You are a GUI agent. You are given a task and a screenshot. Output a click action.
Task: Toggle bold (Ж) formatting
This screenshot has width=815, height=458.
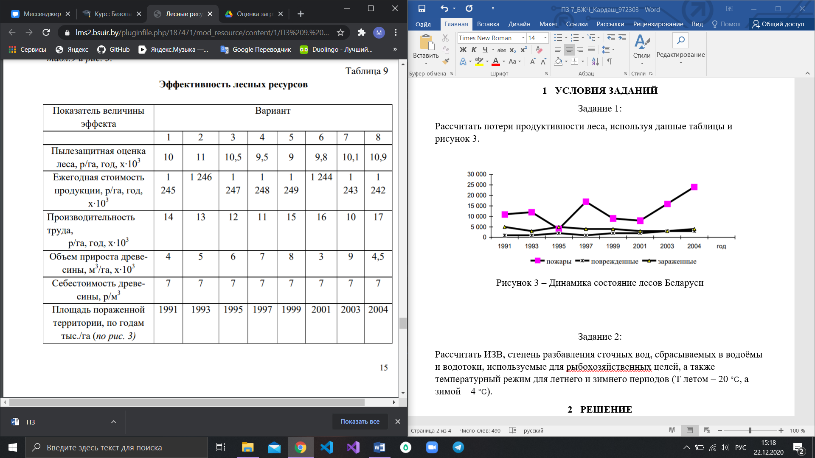(x=463, y=50)
